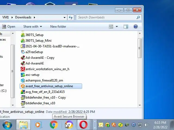The width and height of the screenshot is (174, 130).
Task: Open Windows Explorer help icon
Action: [135, 27]
